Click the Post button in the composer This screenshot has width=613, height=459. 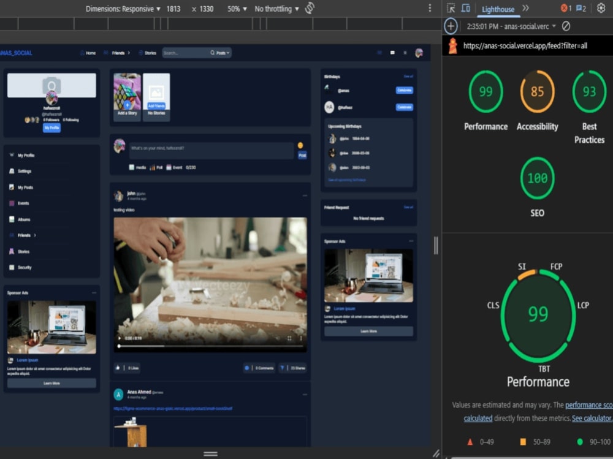302,155
